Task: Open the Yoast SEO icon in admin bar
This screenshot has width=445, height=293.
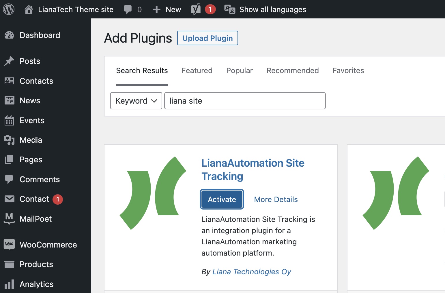Action: [196, 9]
